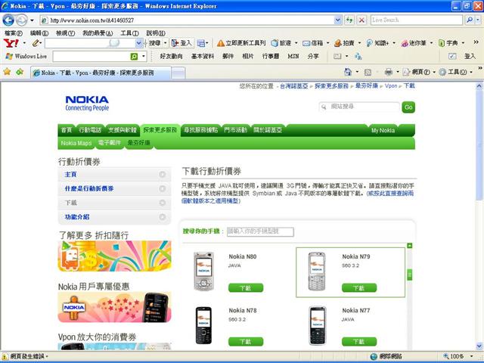484x363 pixels.
Task: Expand Yahoo toolbar overflow chevron
Action: tap(476, 42)
